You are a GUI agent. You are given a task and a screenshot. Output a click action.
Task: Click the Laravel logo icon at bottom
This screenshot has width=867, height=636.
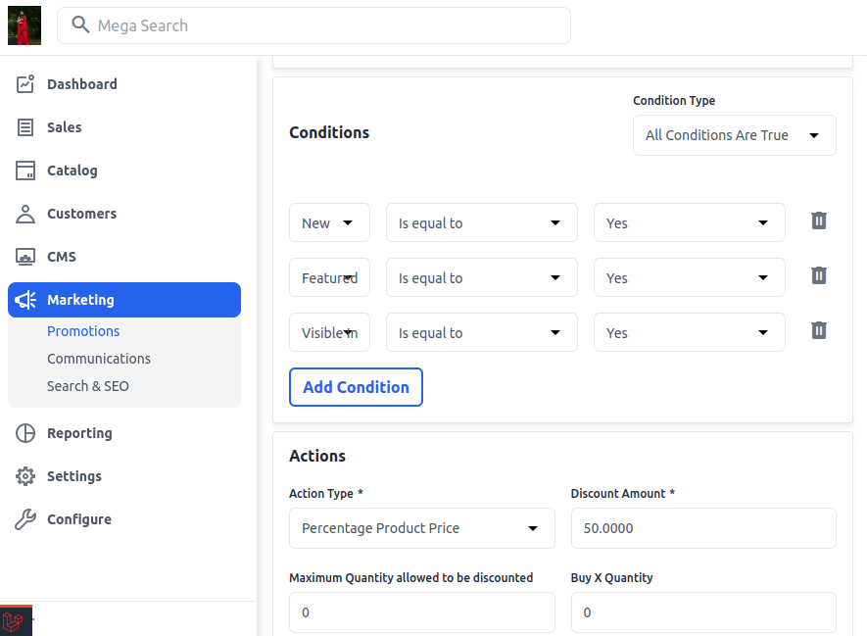(x=16, y=620)
